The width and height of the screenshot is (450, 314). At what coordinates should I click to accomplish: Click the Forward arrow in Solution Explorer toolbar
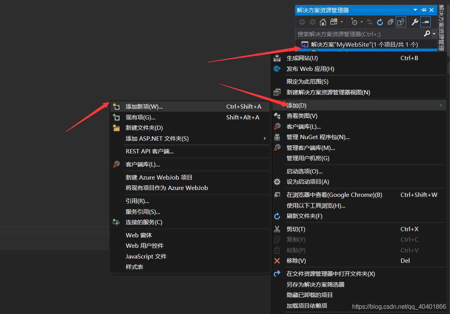click(x=313, y=22)
